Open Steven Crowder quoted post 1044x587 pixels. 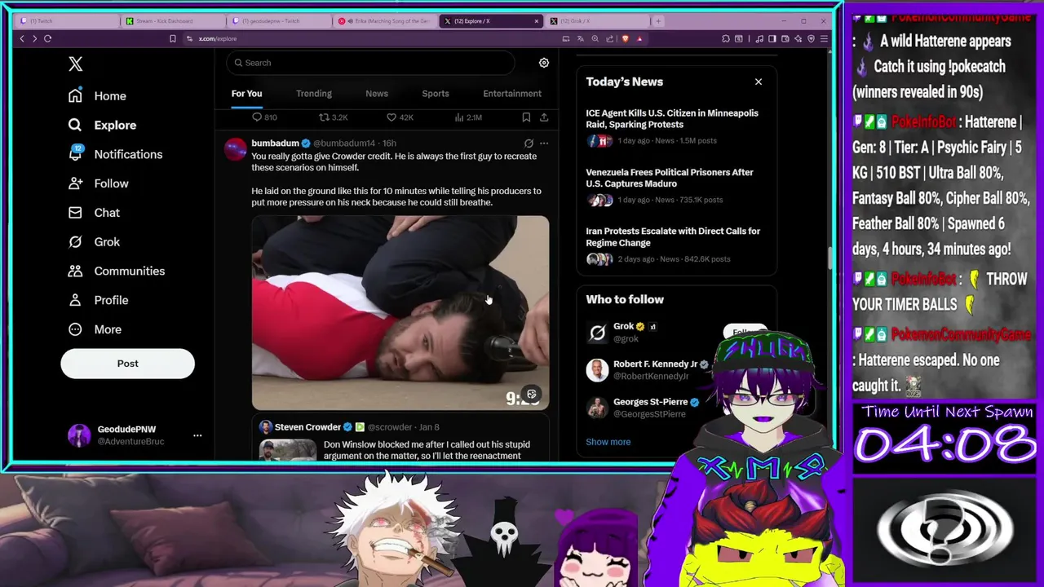[400, 439]
